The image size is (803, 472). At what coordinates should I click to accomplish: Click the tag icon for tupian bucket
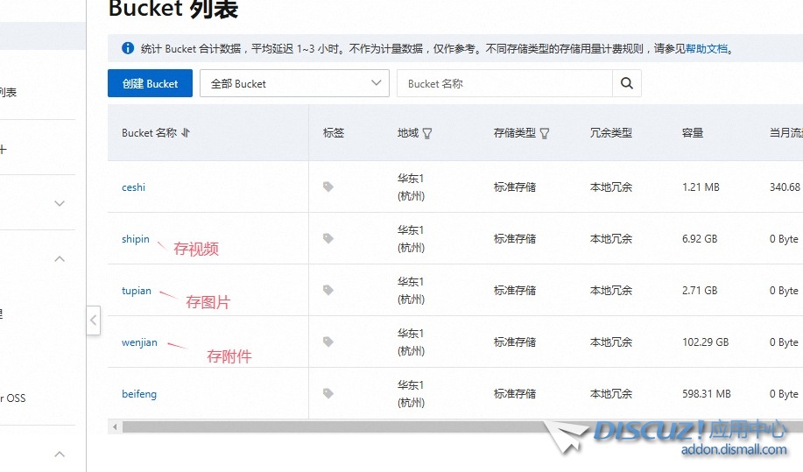coord(328,290)
